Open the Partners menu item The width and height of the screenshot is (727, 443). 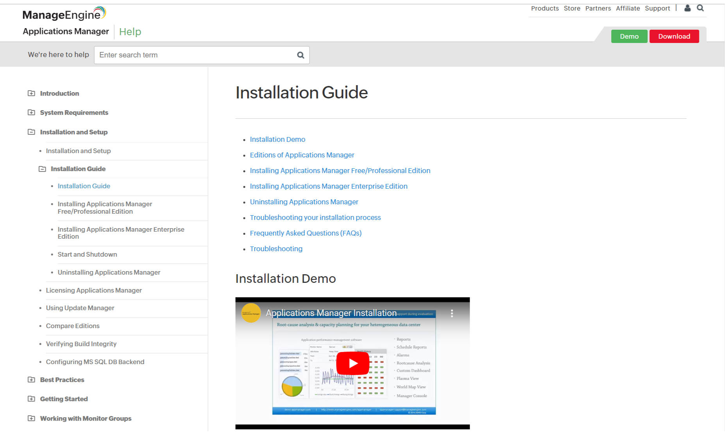coord(598,8)
